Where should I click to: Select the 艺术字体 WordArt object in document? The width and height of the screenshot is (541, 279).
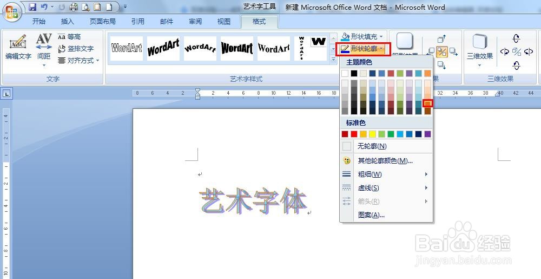253,200
